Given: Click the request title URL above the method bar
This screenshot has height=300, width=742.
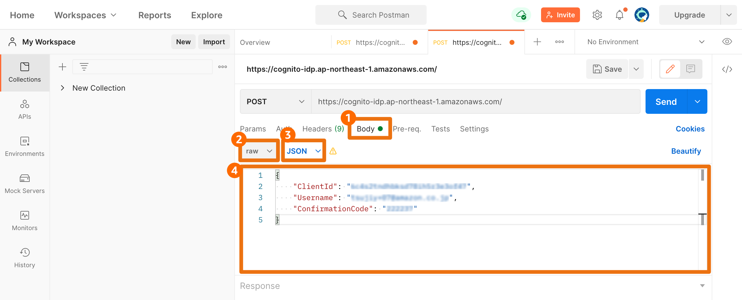Looking at the screenshot, I should pos(342,69).
